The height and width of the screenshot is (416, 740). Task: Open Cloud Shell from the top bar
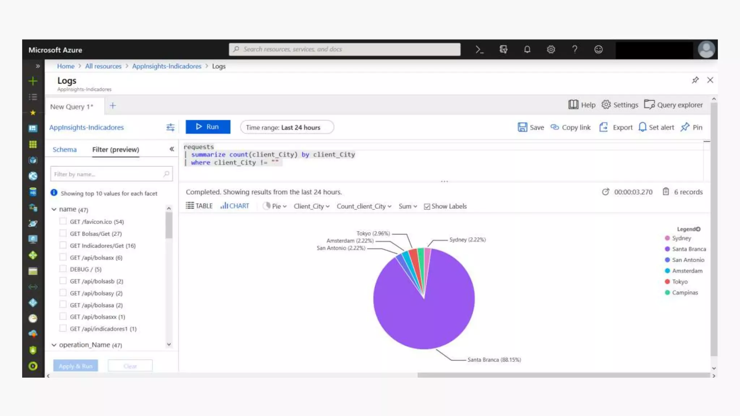coord(479,49)
